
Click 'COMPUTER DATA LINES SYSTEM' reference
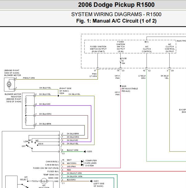pos(91,163)
